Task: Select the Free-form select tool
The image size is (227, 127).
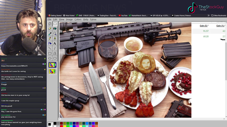Action: coord(50,24)
